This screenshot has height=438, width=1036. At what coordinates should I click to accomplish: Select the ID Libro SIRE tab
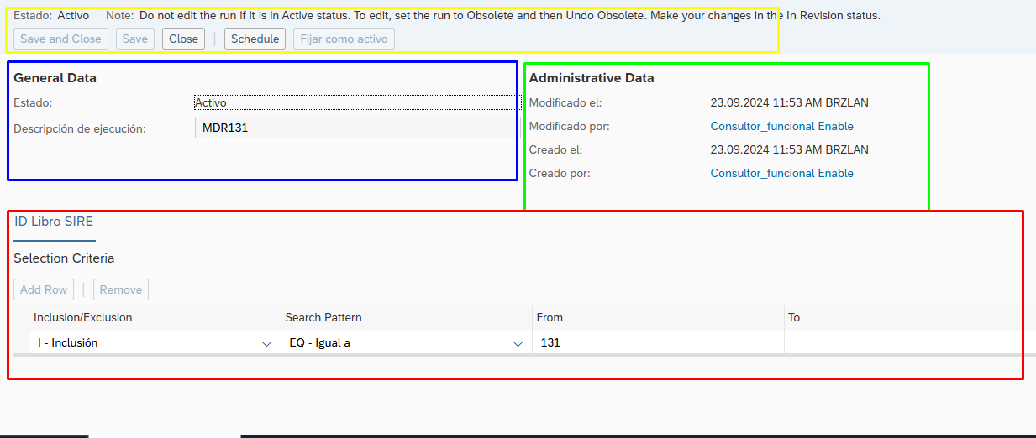coord(54,222)
